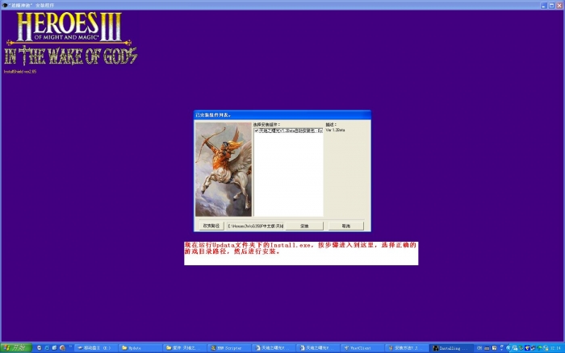
Task: Switch to the ERM Scripter taskbar window
Action: pos(228,348)
